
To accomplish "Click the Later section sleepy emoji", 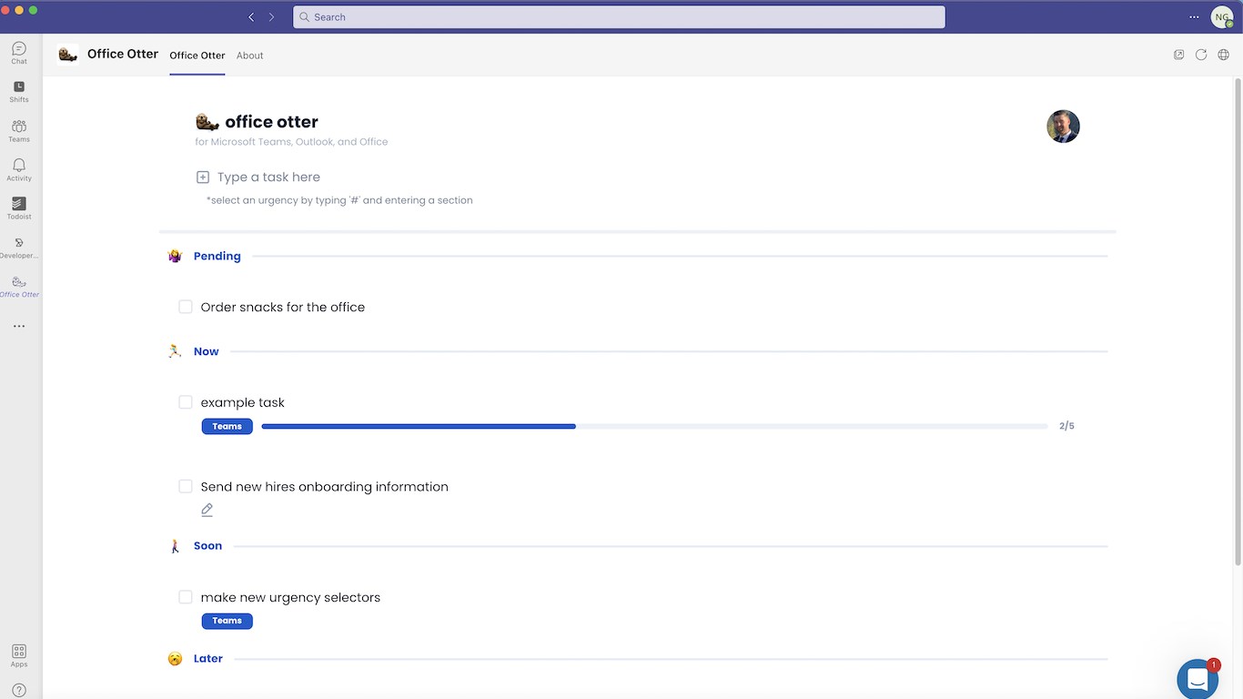I will tap(175, 659).
